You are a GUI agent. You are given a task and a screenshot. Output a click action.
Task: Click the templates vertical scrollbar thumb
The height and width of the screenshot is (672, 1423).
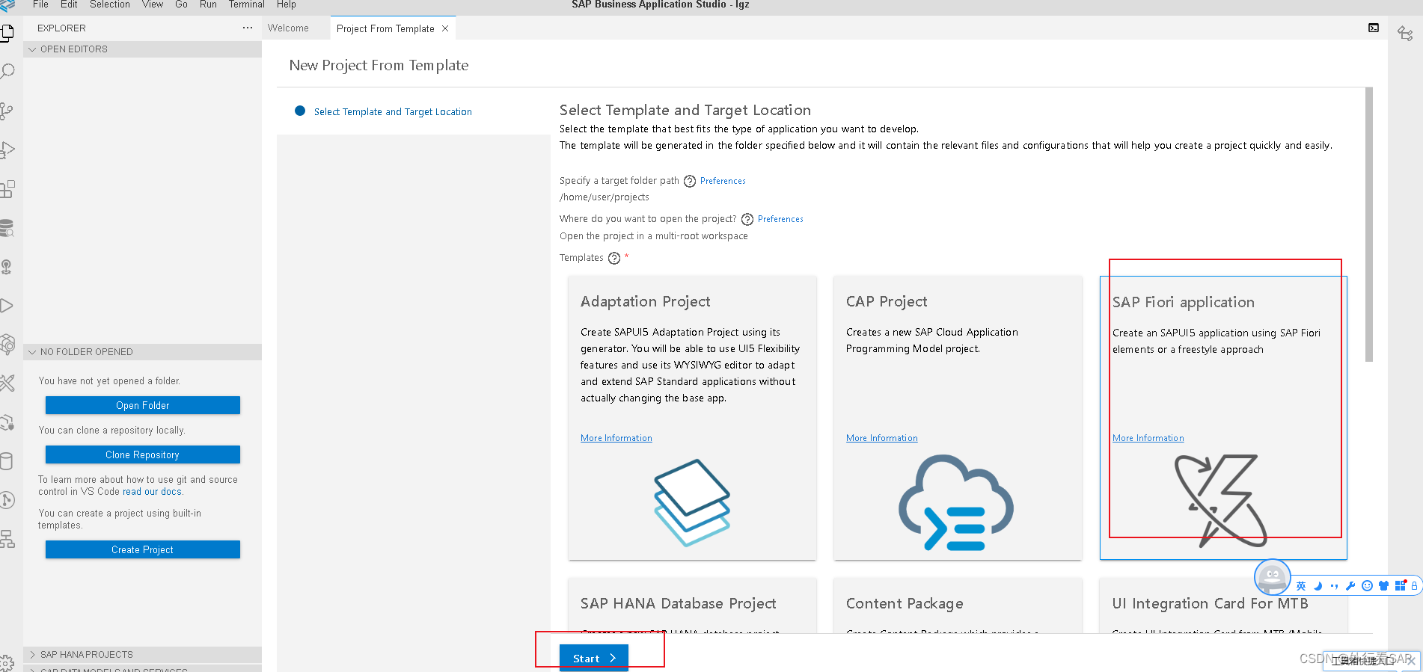point(1369,224)
